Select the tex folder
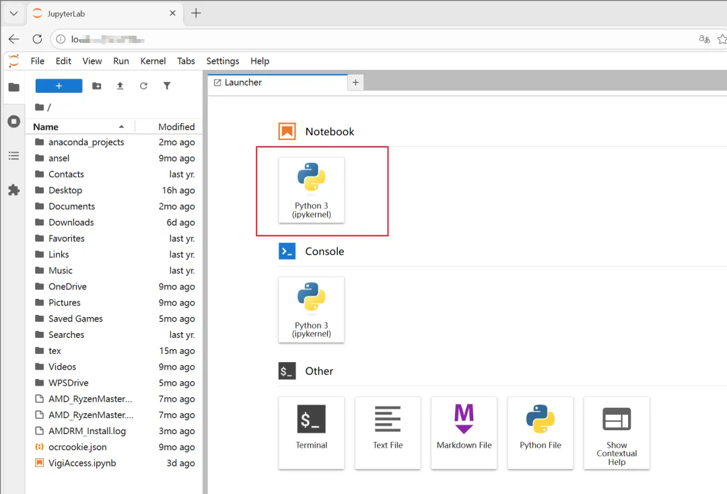 click(x=114, y=351)
